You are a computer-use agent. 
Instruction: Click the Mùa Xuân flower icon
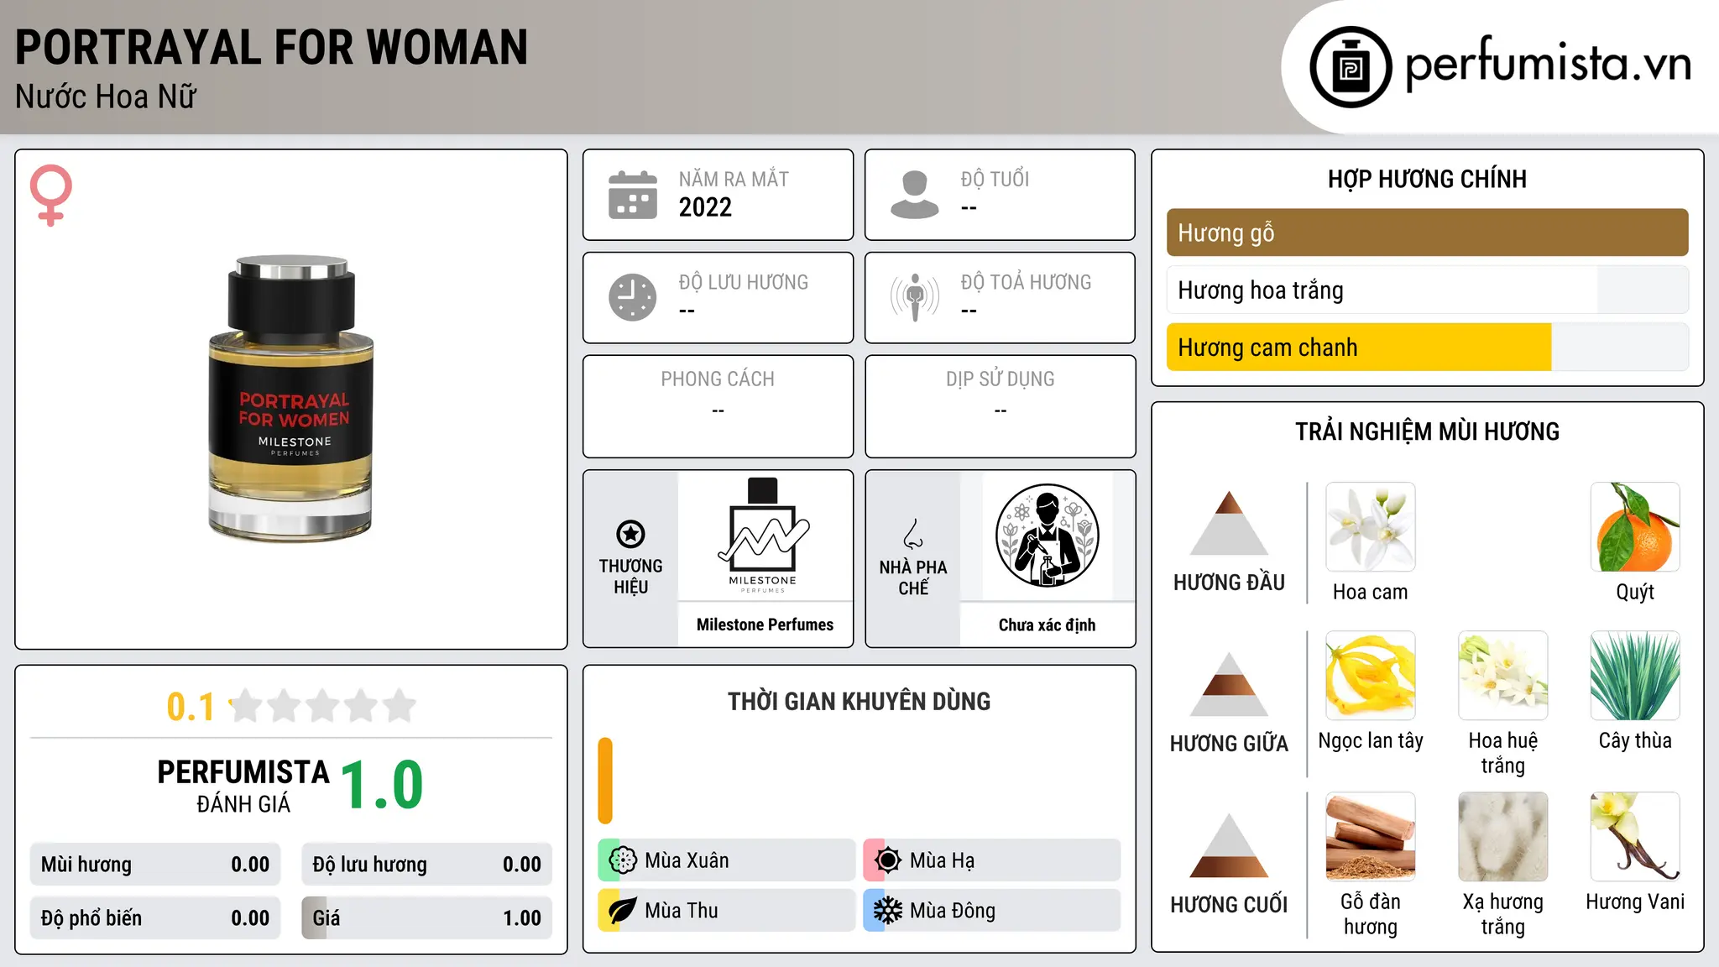(623, 860)
